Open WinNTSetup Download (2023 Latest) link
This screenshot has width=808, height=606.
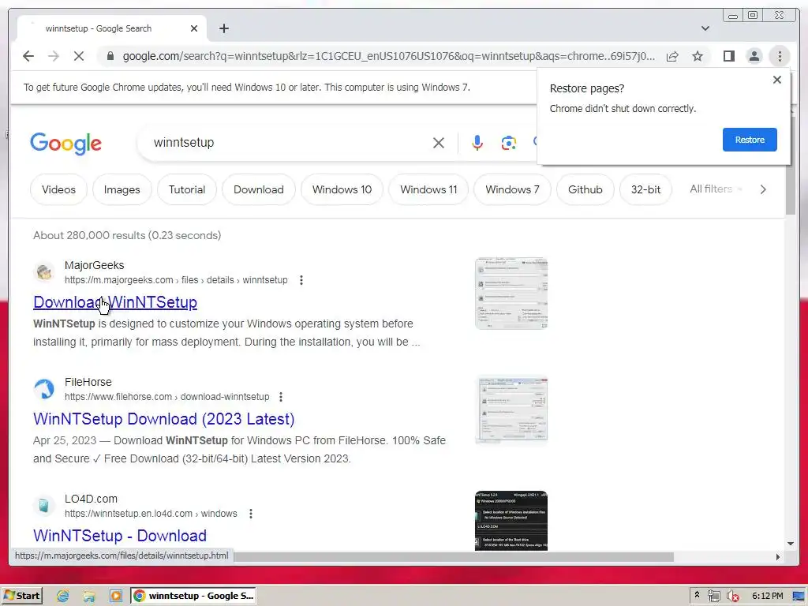point(164,419)
